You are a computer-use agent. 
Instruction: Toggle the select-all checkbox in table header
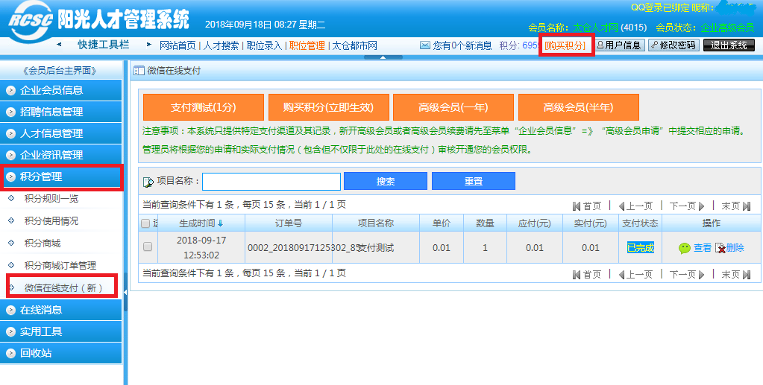(145, 223)
